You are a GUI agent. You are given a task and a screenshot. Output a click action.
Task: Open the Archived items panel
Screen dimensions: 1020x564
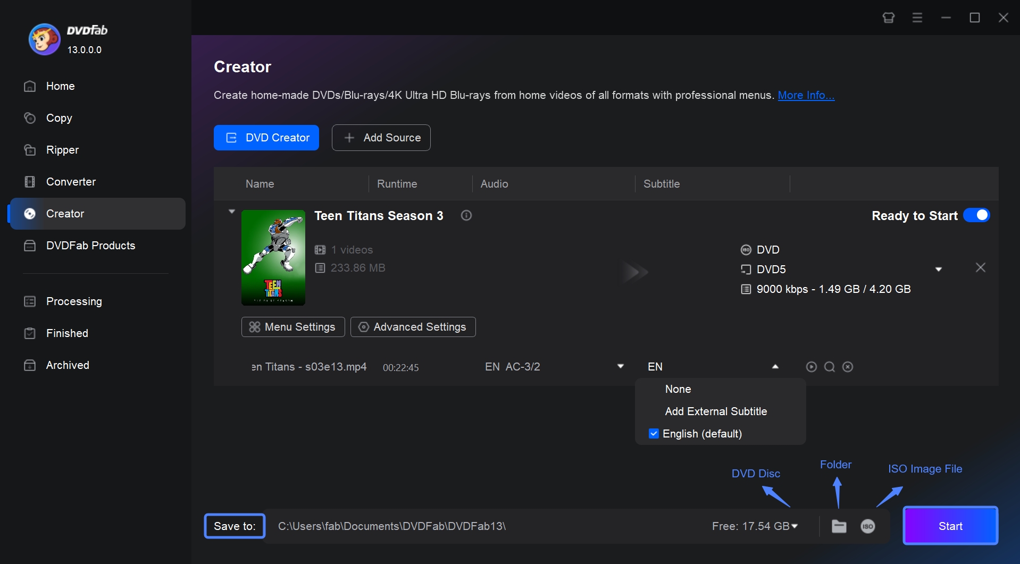(x=68, y=365)
